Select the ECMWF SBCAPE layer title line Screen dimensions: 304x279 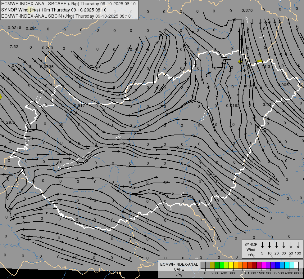pos(68,4)
